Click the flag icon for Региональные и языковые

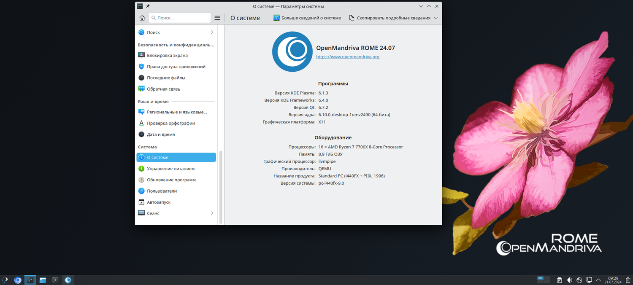pyautogui.click(x=141, y=112)
